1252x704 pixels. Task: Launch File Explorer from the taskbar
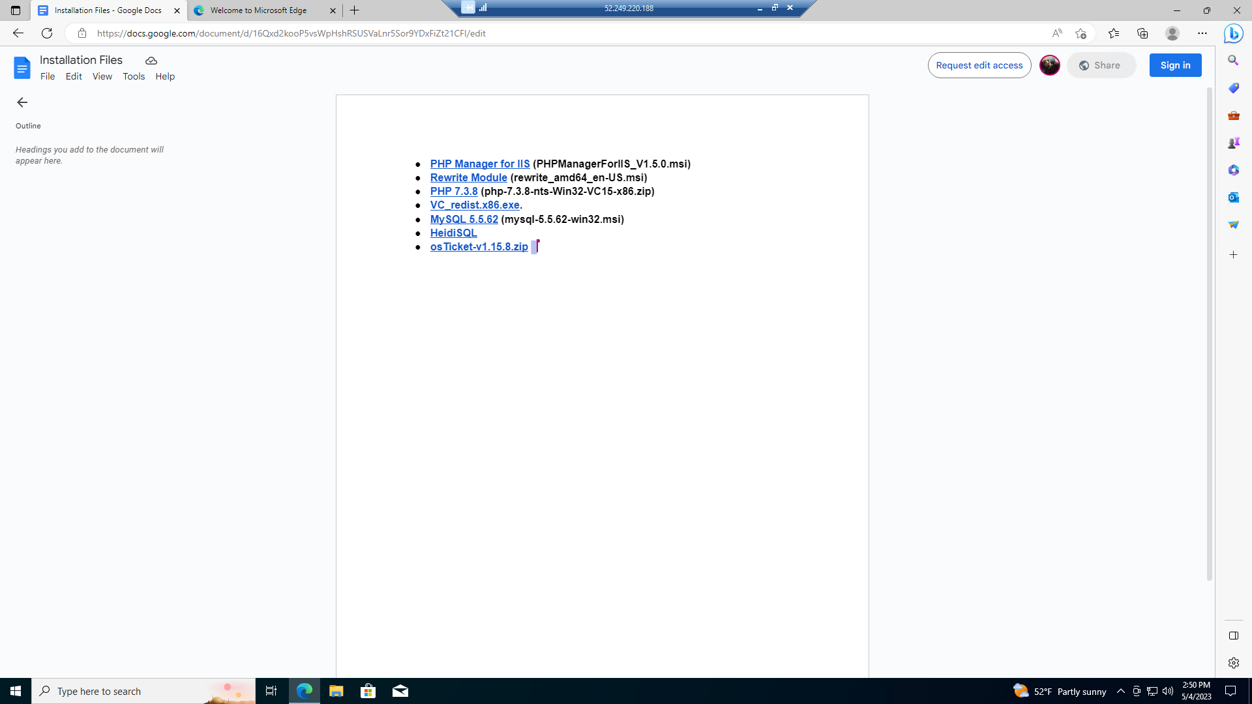tap(336, 691)
